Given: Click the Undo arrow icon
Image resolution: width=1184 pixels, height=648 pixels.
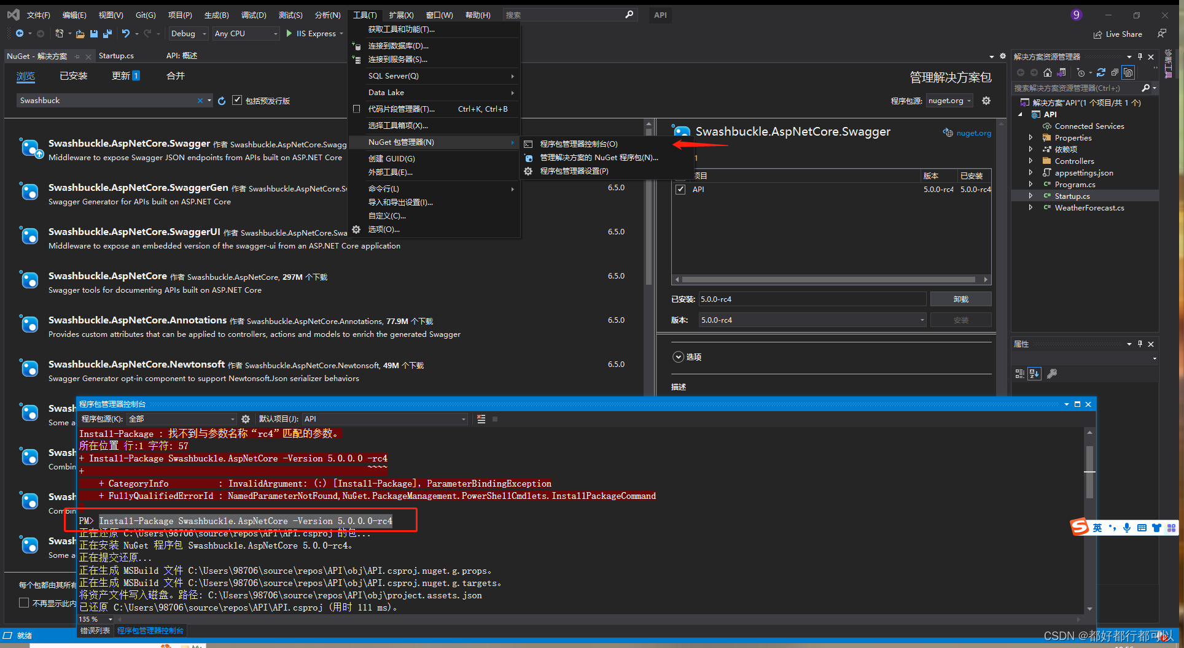Looking at the screenshot, I should click(126, 34).
